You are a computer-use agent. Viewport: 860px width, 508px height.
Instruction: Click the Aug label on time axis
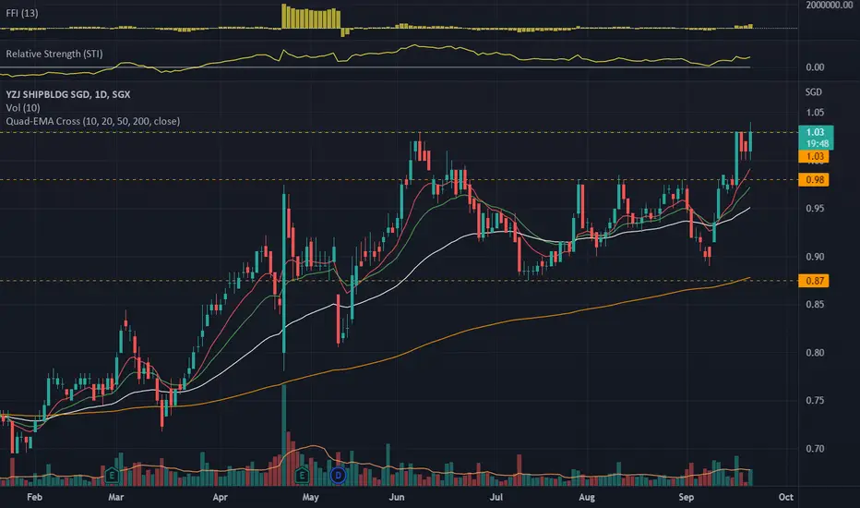point(587,497)
